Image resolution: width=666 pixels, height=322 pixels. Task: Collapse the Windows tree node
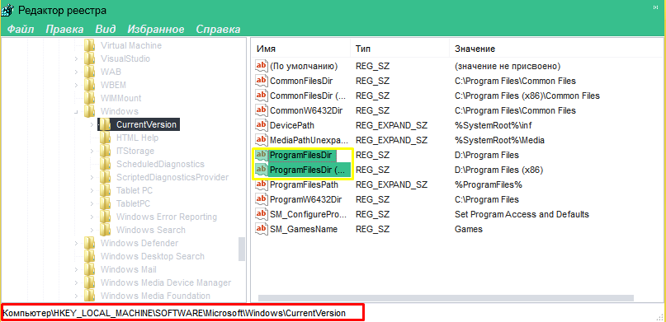point(76,112)
